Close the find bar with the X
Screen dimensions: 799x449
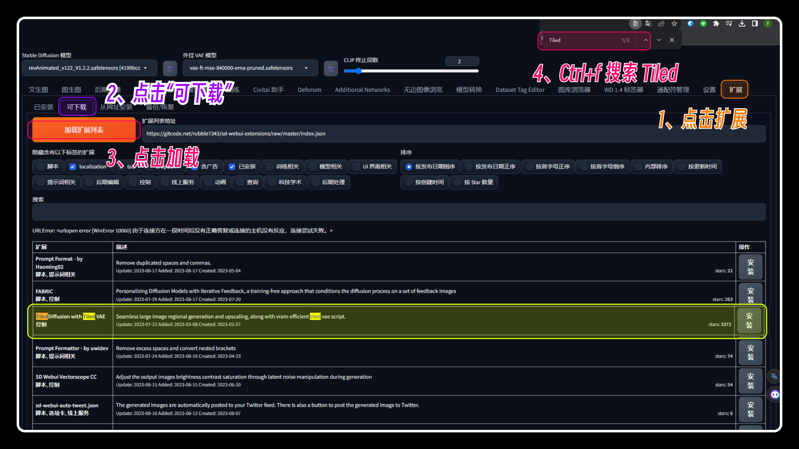(x=672, y=40)
